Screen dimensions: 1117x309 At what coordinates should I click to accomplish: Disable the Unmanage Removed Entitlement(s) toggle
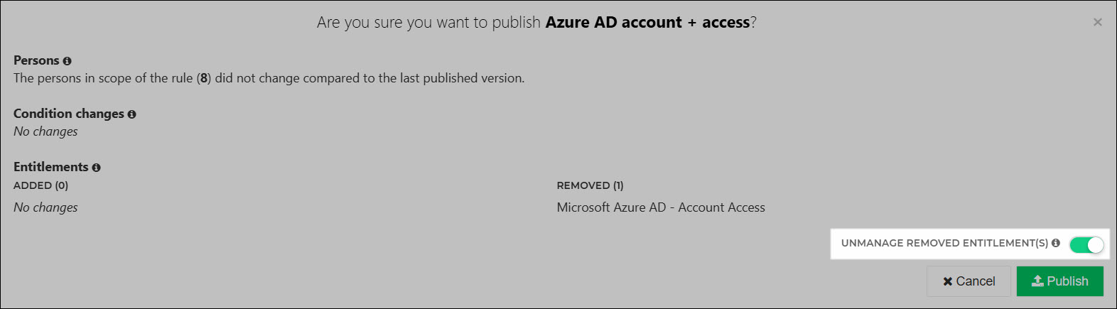click(1086, 245)
